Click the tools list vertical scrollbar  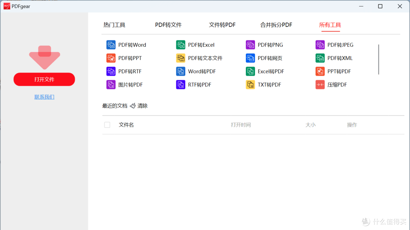click(378, 59)
